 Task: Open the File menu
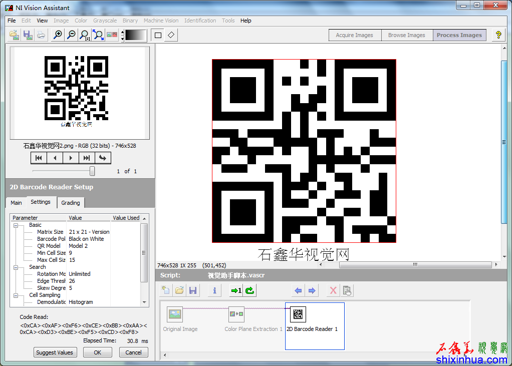point(12,21)
